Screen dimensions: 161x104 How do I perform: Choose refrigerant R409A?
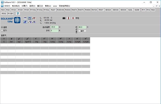click(88, 10)
